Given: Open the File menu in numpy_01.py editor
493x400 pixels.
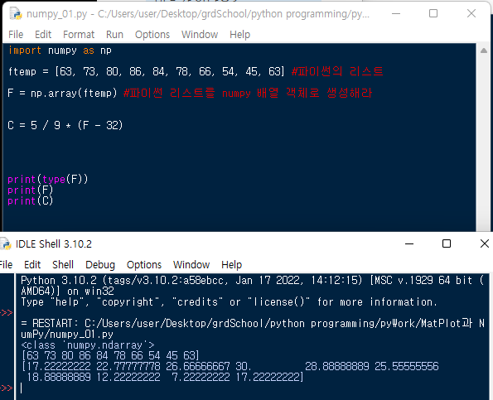Looking at the screenshot, I should (x=16, y=34).
